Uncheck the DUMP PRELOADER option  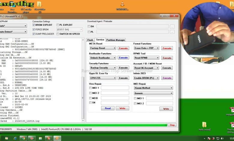tap(34, 34)
